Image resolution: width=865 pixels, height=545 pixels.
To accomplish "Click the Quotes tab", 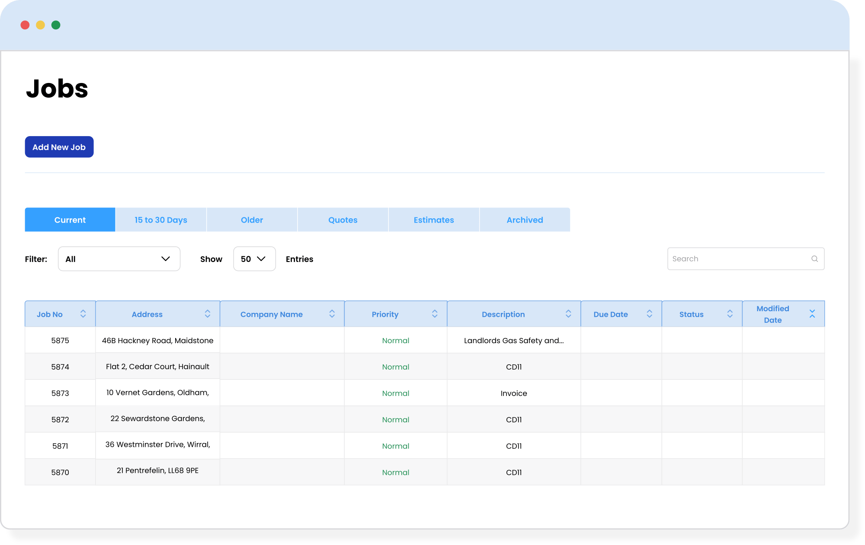I will pyautogui.click(x=343, y=219).
